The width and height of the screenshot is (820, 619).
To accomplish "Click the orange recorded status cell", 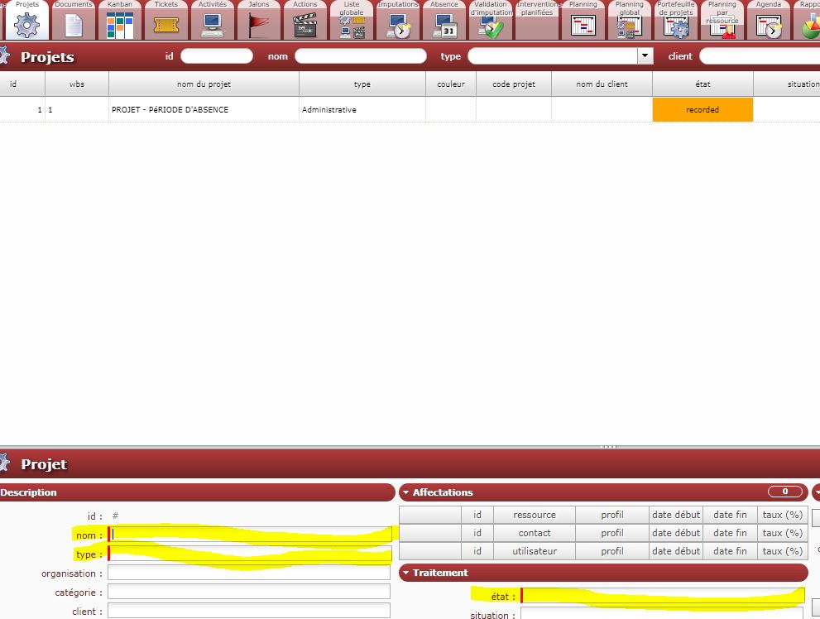I will click(x=703, y=109).
